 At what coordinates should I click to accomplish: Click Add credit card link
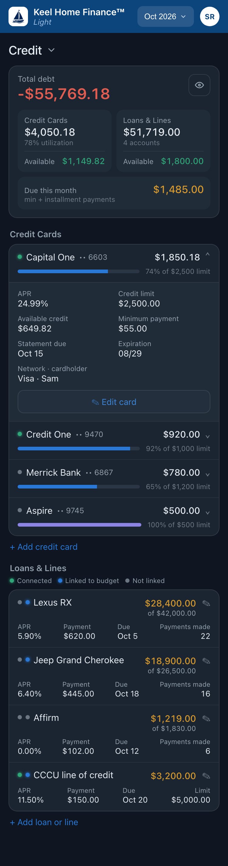[x=43, y=547]
